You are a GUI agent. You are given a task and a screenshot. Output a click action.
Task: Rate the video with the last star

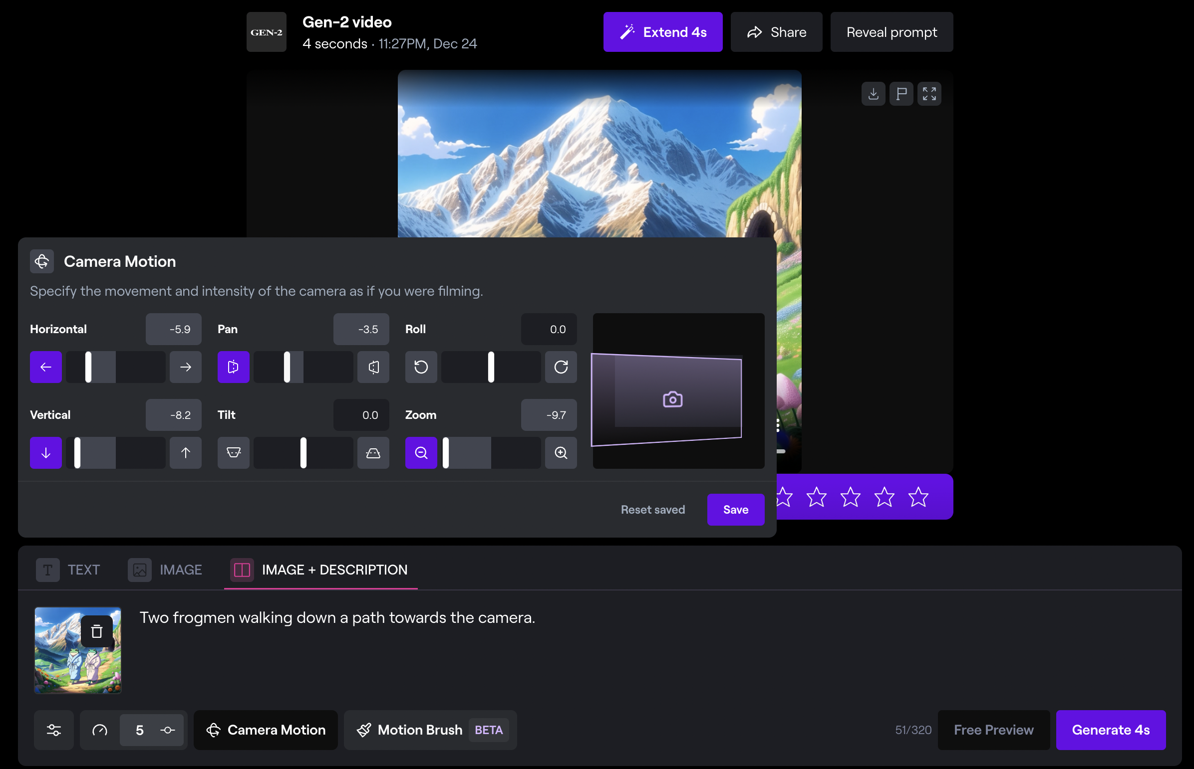click(x=918, y=497)
